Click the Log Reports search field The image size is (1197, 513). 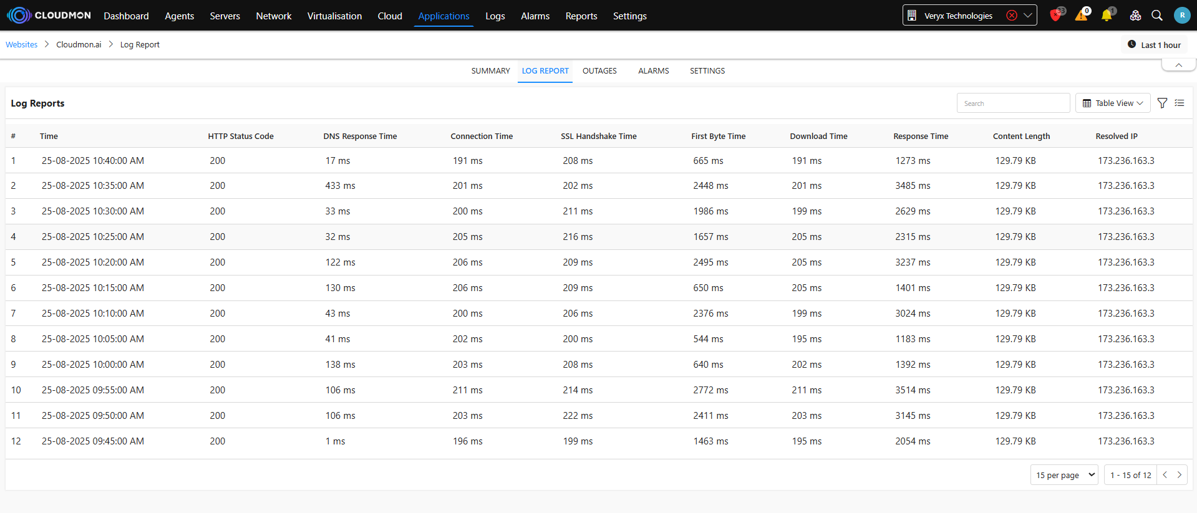[1013, 103]
